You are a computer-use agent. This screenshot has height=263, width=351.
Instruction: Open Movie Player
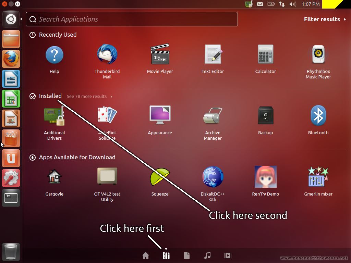[x=160, y=54]
